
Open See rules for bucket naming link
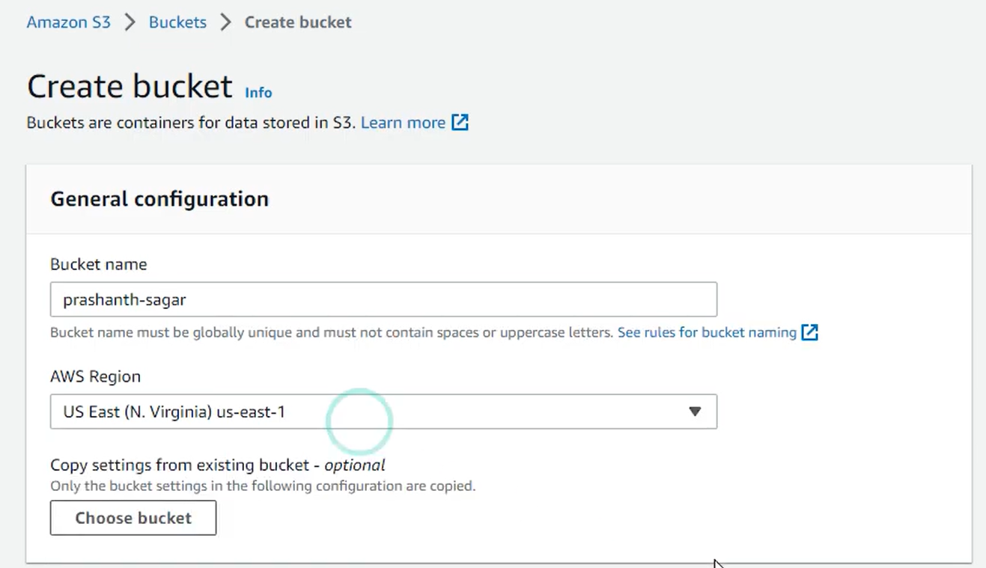[x=707, y=332]
